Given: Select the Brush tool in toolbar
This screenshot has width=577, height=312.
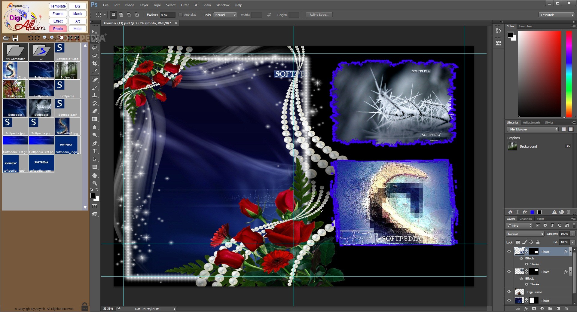Looking at the screenshot, I should (95, 88).
